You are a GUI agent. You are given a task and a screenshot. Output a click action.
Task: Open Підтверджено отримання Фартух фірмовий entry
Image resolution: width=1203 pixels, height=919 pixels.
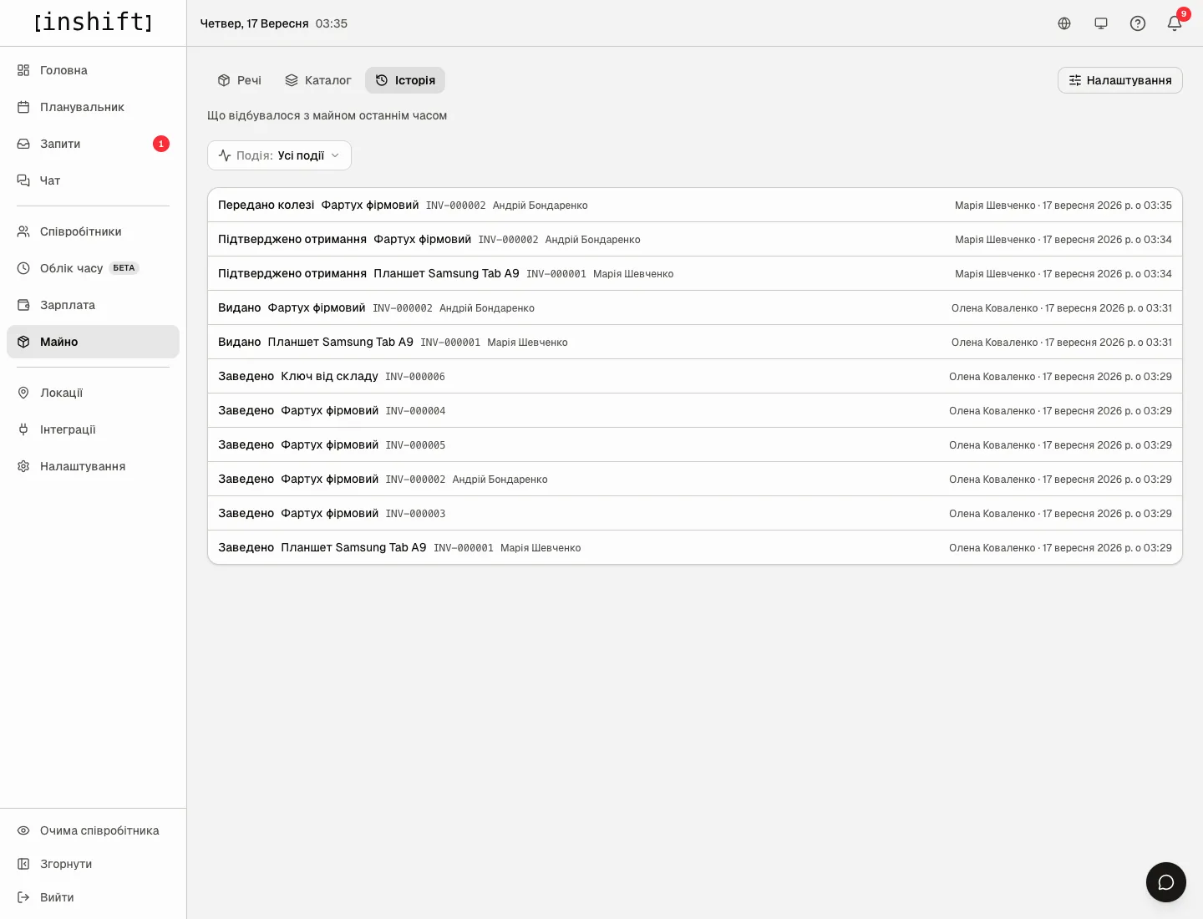[695, 239]
